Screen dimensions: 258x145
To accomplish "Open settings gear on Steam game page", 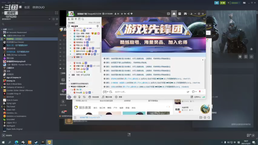I will pyautogui.click(x=240, y=57).
